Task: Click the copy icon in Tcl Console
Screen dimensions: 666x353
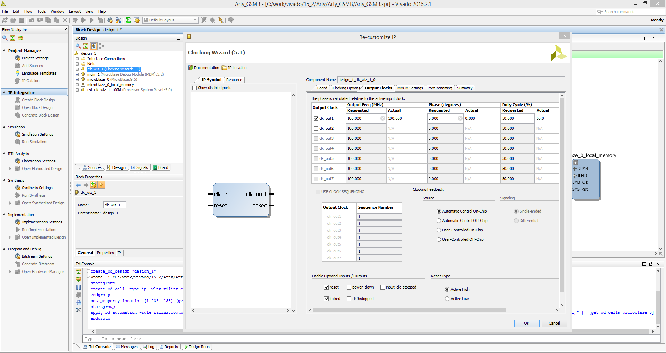Action: point(78,302)
